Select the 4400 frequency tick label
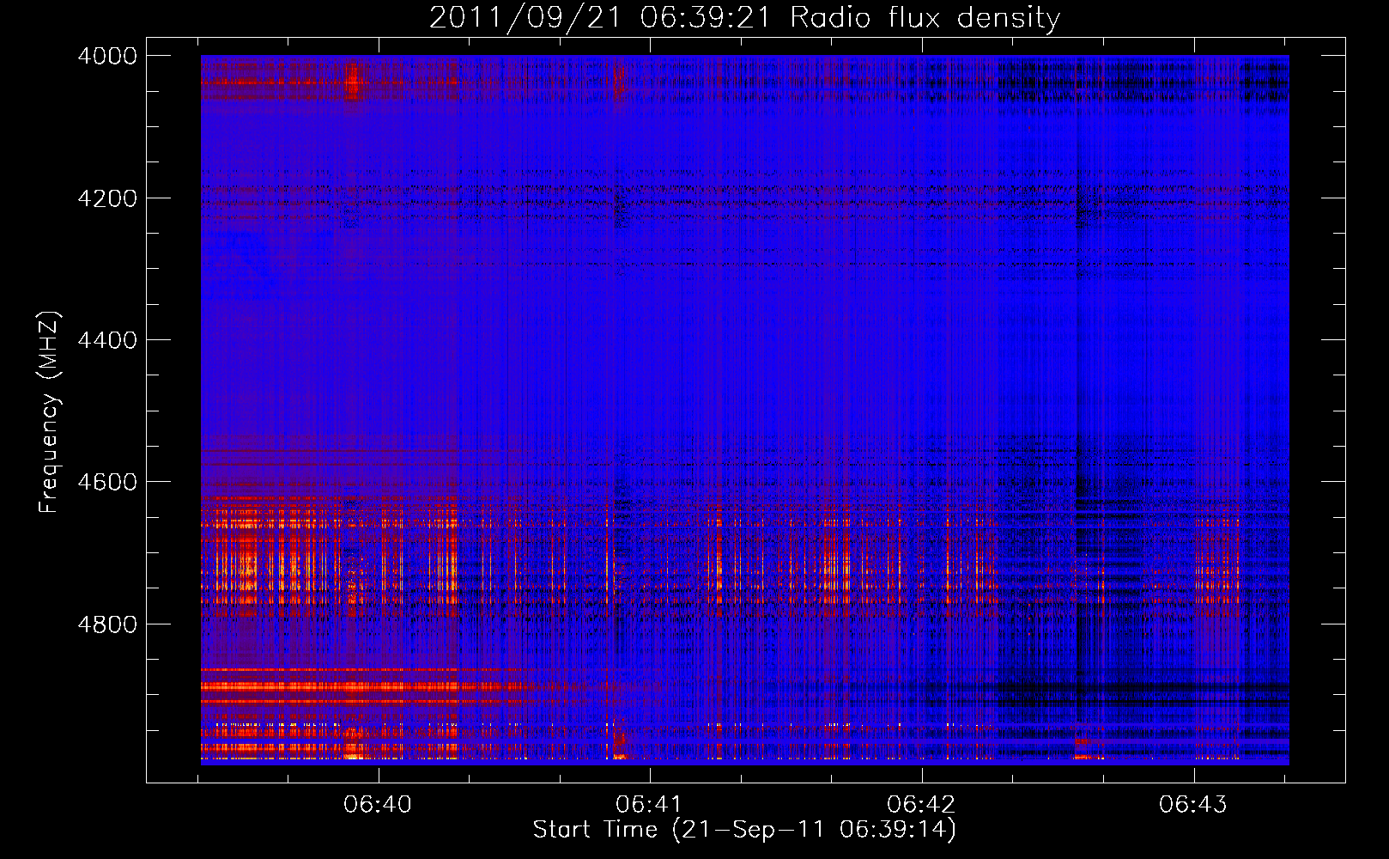 pyautogui.click(x=107, y=340)
